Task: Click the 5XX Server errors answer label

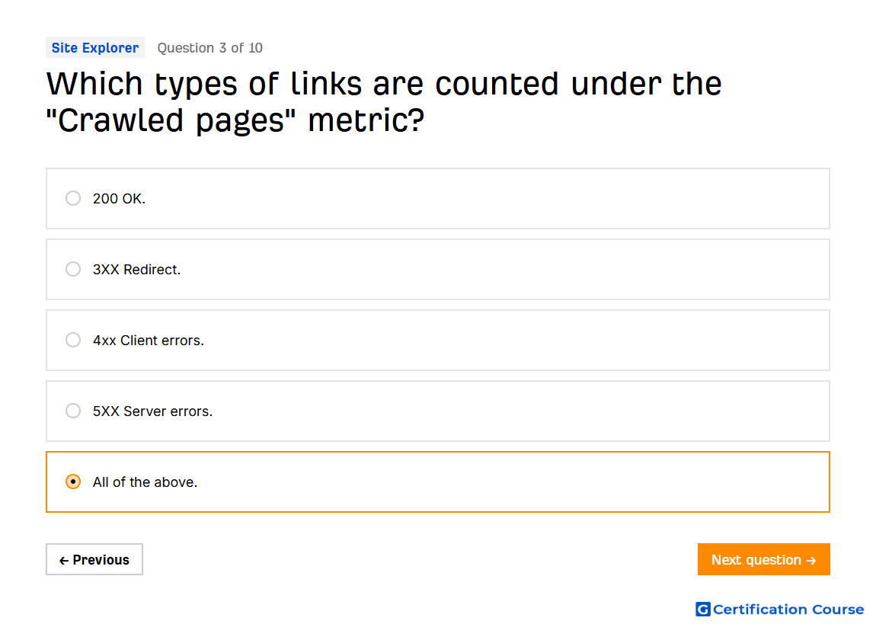Action: point(152,411)
